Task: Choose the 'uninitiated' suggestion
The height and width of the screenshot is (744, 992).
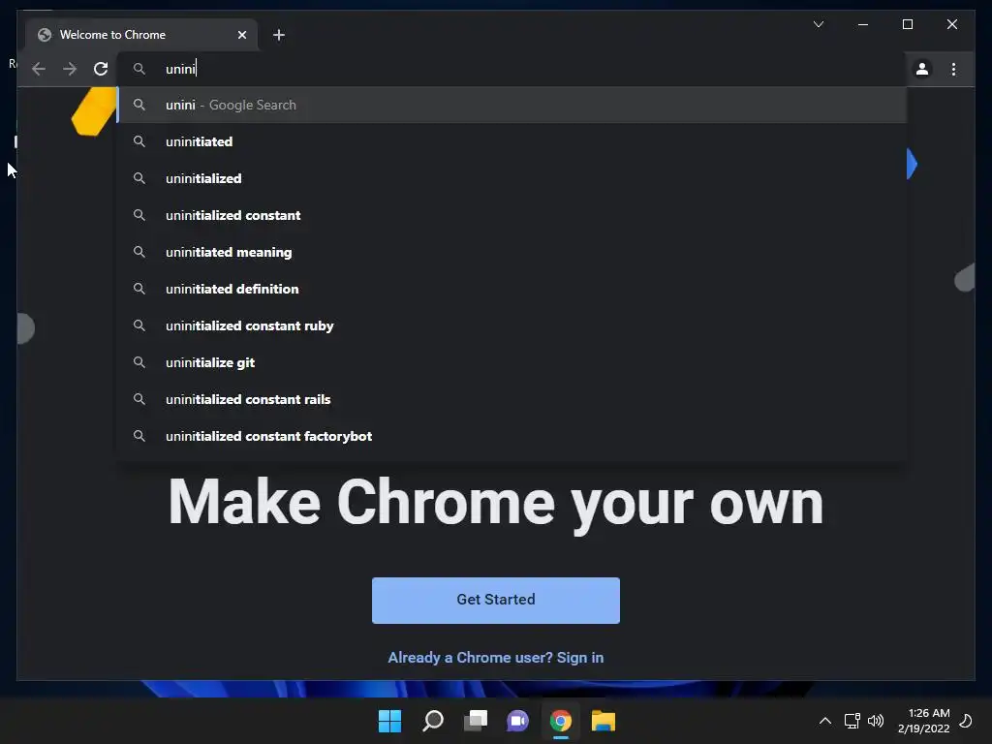Action: point(511,141)
